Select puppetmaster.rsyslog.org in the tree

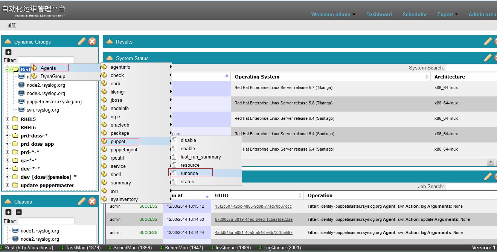point(54,102)
